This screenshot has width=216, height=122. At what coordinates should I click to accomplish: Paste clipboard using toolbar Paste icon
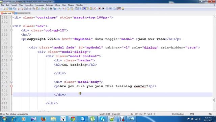(37, 8)
